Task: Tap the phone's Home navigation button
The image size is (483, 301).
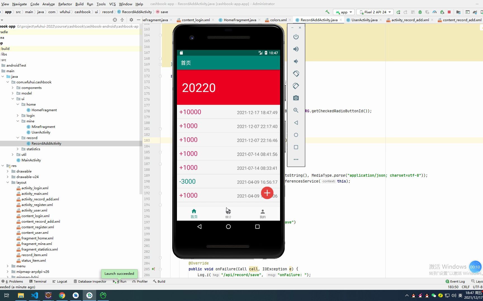Action: tap(228, 227)
